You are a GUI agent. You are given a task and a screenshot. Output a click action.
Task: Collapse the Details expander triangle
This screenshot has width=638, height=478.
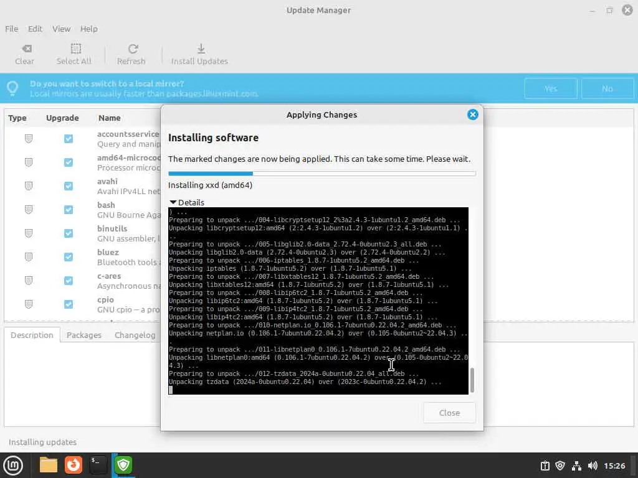pyautogui.click(x=173, y=202)
